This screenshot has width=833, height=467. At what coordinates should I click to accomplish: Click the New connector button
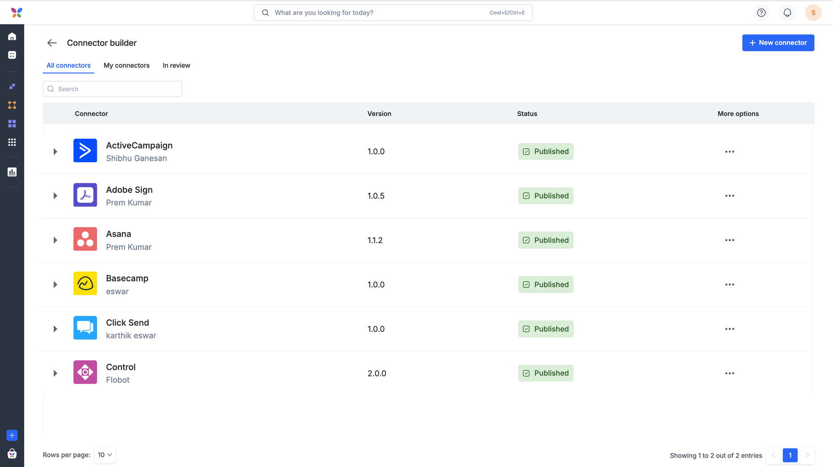(778, 43)
